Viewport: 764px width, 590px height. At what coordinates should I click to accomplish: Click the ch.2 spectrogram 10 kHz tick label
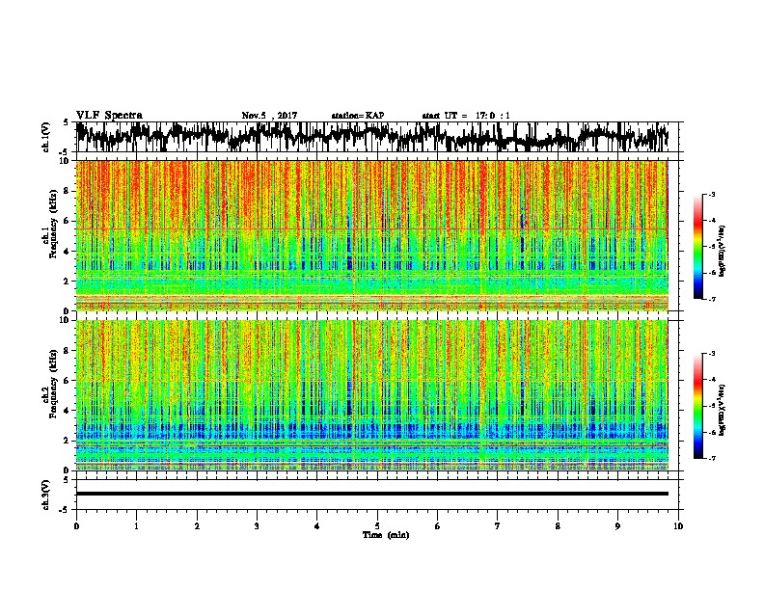click(x=65, y=320)
